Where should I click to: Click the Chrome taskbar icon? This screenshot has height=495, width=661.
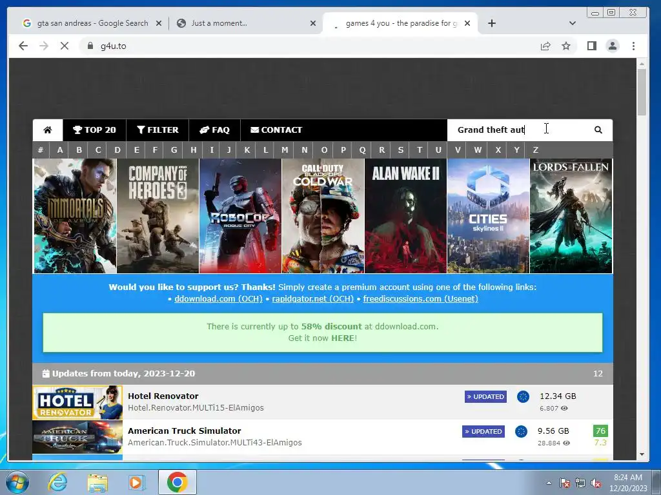pyautogui.click(x=177, y=482)
